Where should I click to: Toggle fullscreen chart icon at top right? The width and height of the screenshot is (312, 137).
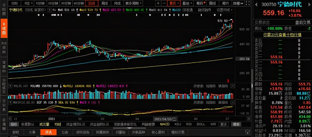point(248,3)
